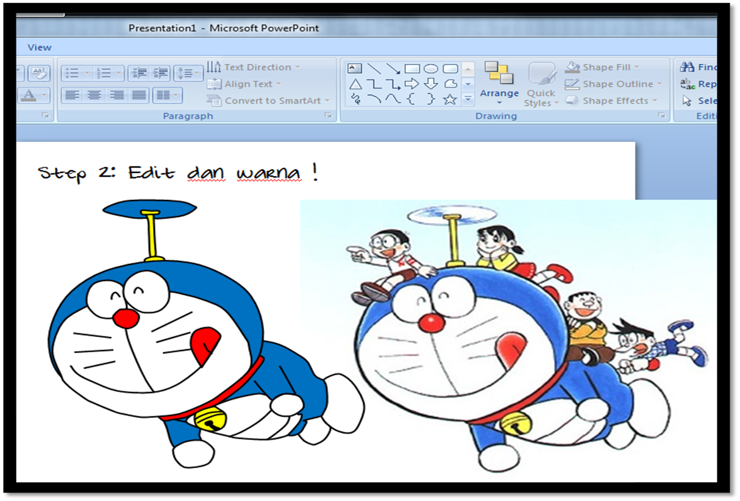Select the Down Arrow shape
This screenshot has width=740, height=501.
click(x=431, y=84)
